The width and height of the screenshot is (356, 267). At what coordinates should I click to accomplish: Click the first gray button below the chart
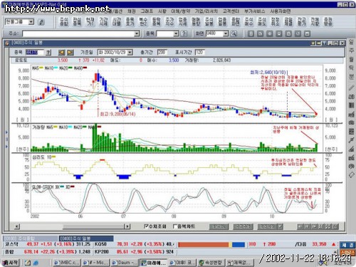[219, 226]
